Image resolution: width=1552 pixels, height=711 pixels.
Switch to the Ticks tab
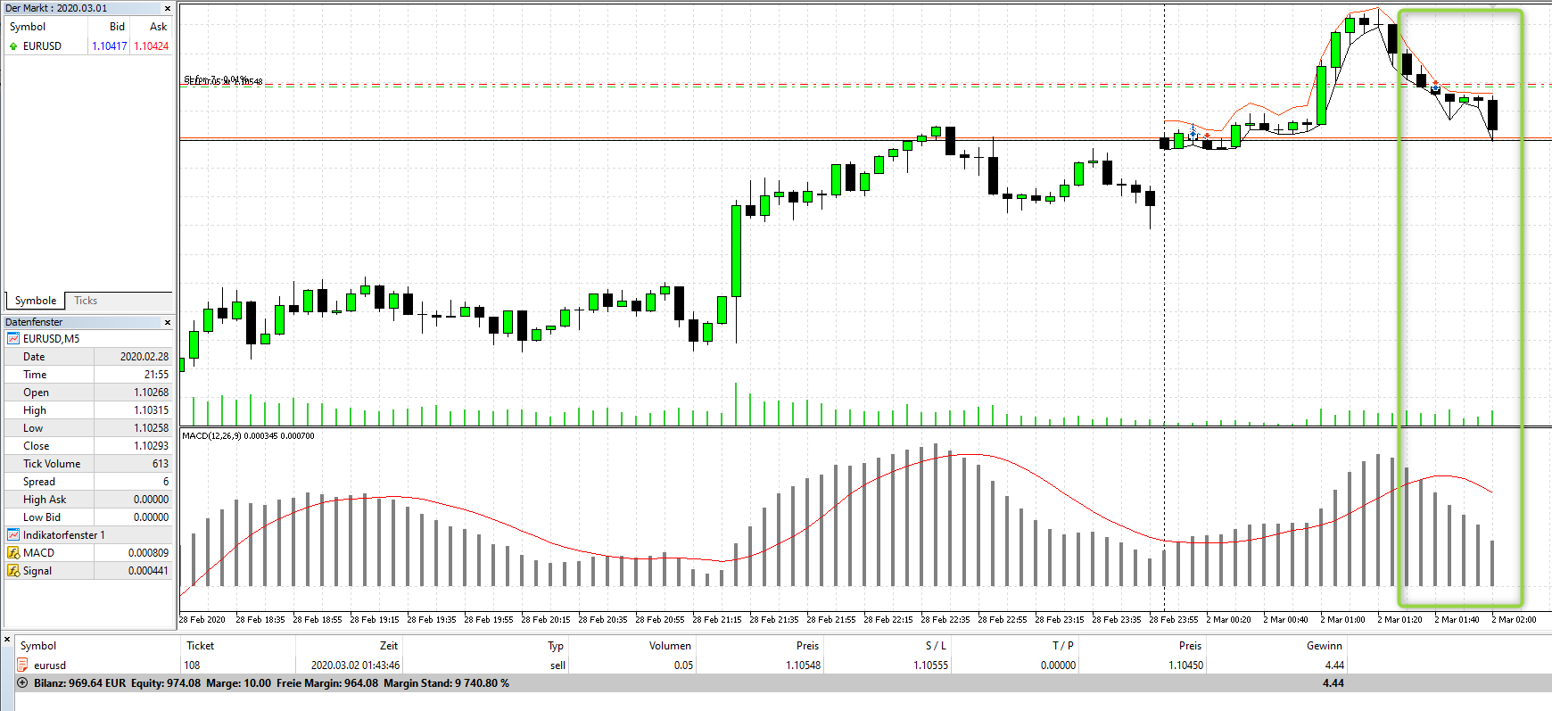(86, 301)
